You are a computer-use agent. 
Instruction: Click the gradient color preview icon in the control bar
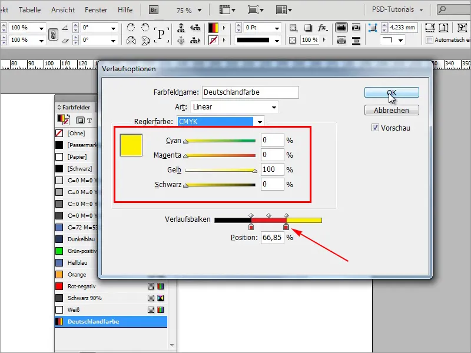pyautogui.click(x=212, y=27)
